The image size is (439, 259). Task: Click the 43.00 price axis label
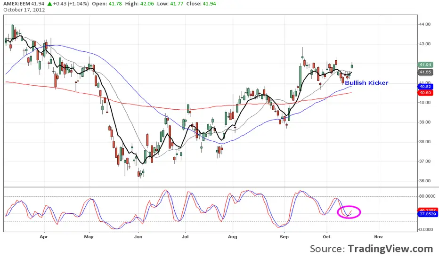[x=425, y=44]
